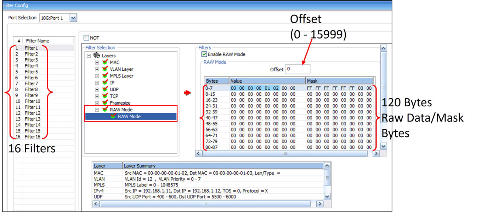Open the Port Selection dropdown
Viewport: 481px width, 212px height.
[x=73, y=18]
